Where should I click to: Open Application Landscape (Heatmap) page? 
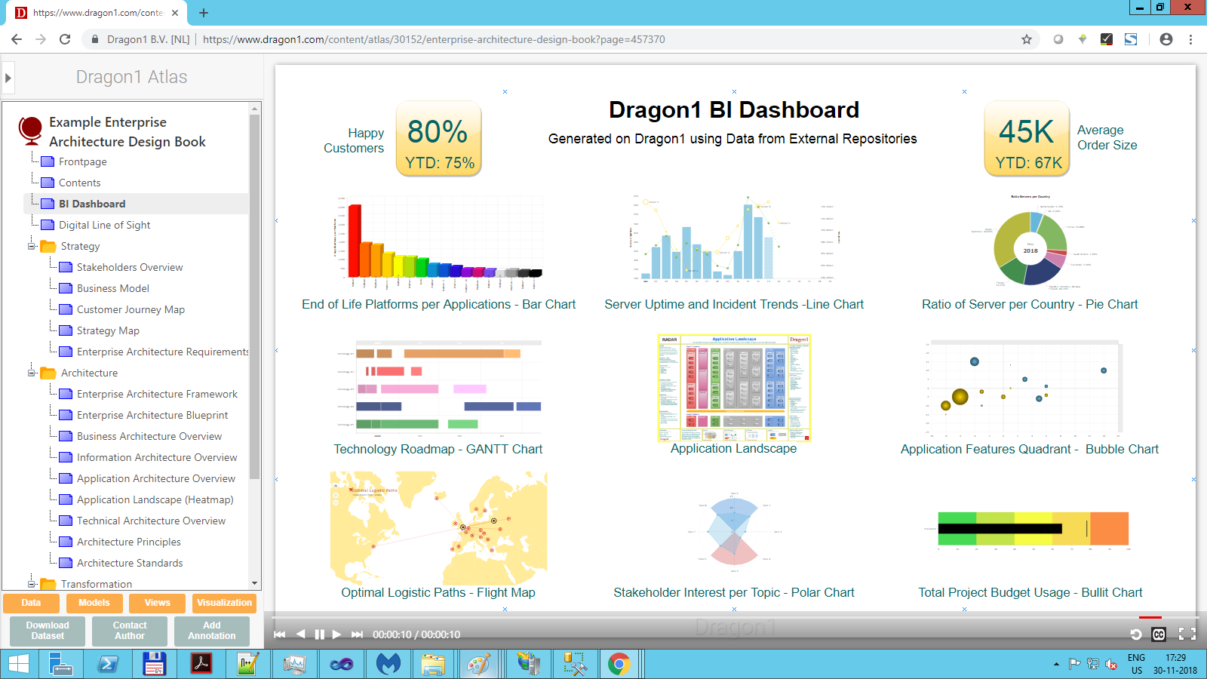point(155,499)
